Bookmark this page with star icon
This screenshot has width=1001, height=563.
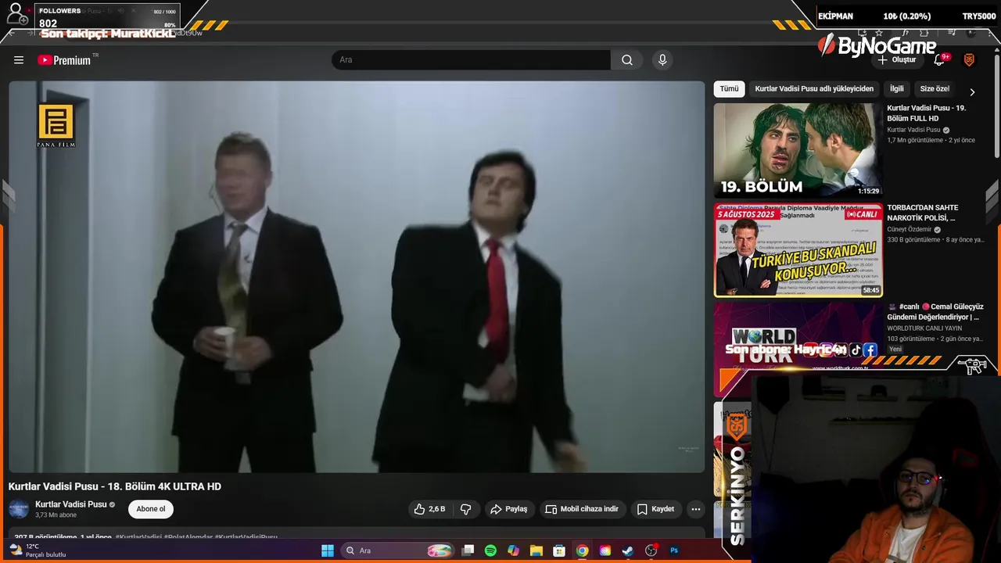(879, 33)
